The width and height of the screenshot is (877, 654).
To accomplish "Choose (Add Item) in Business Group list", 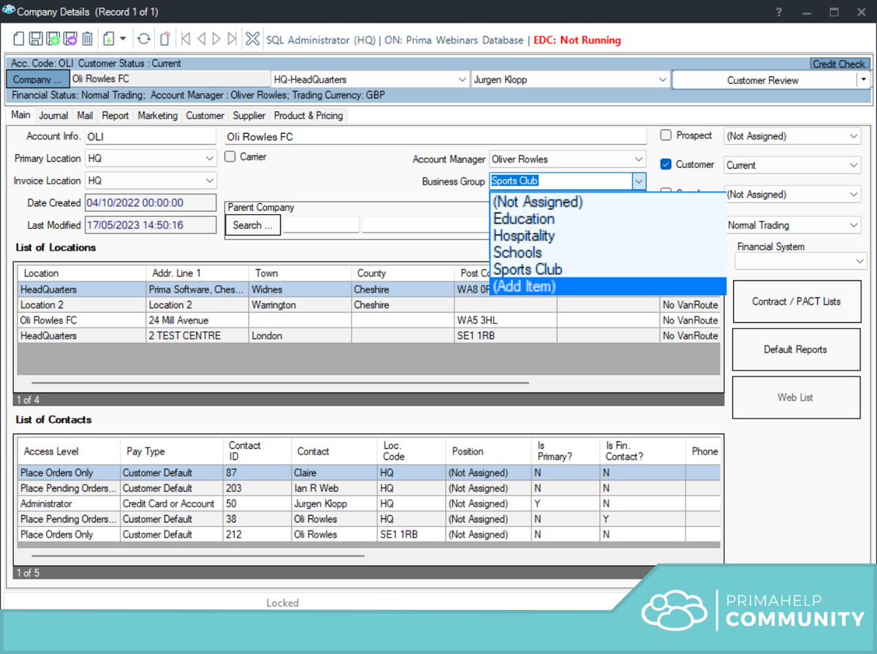I will [x=607, y=286].
